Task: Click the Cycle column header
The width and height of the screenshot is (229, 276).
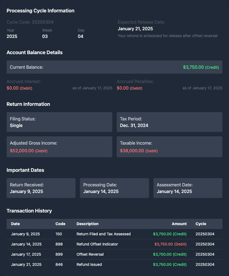Action: [201, 224]
